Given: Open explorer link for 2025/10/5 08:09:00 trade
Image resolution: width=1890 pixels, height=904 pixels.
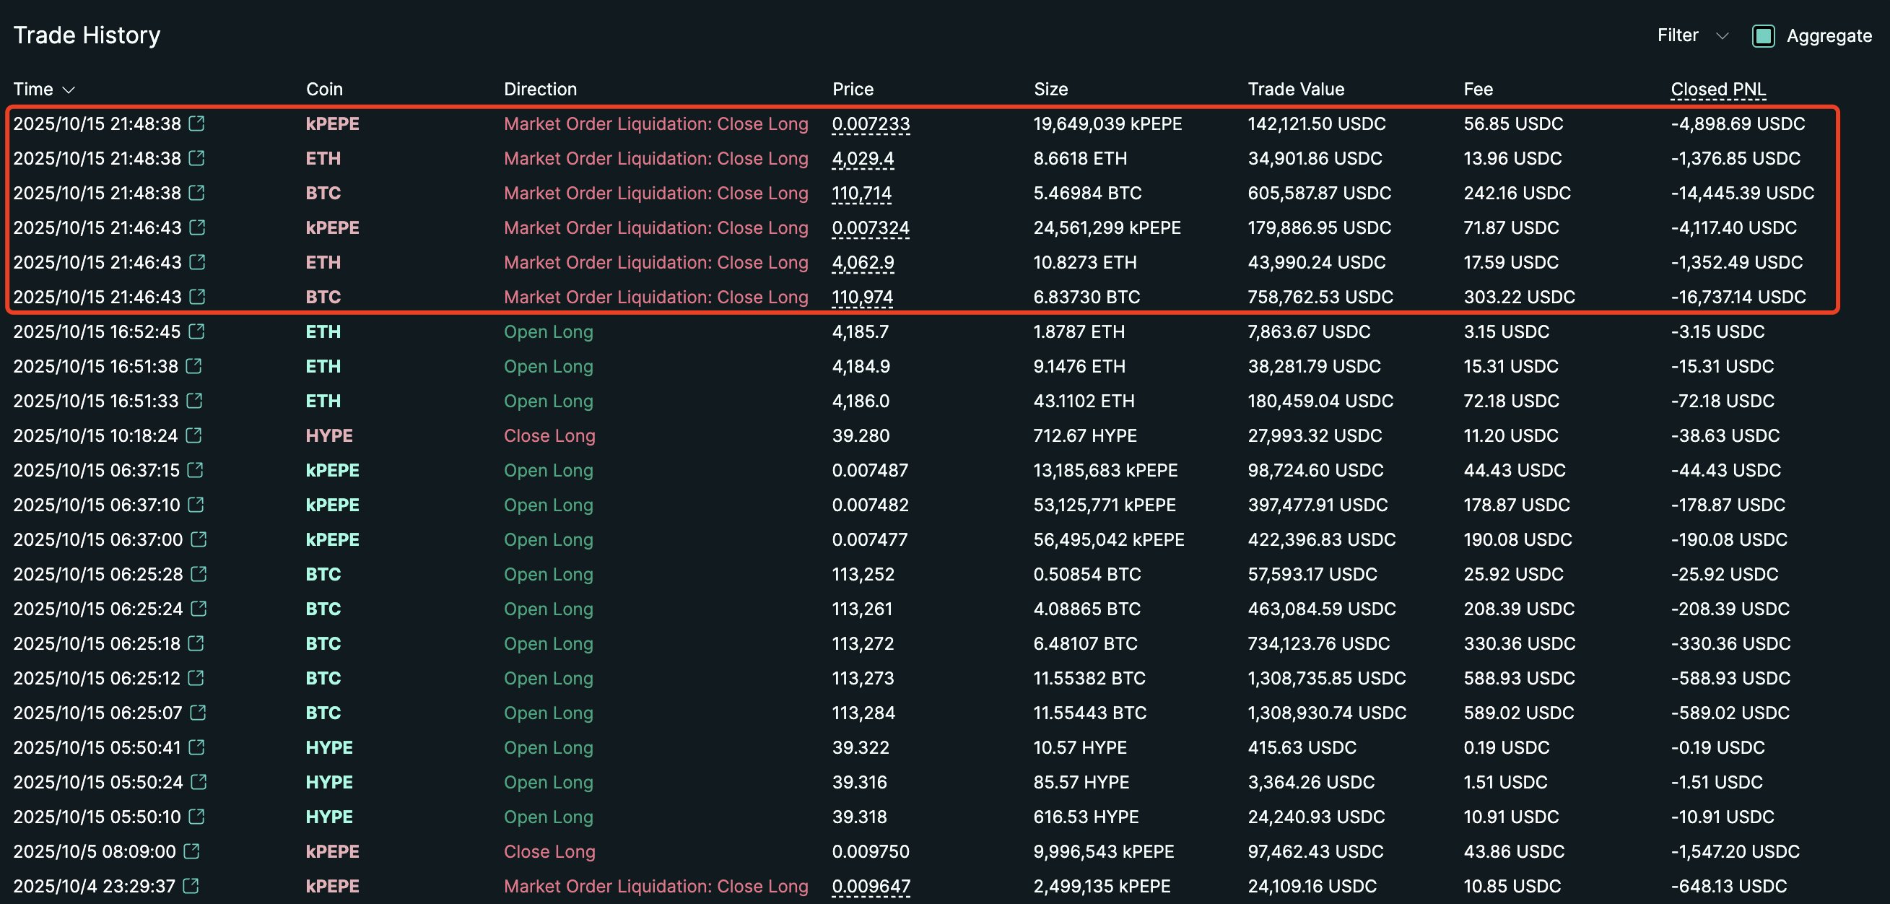Looking at the screenshot, I should pyautogui.click(x=191, y=851).
